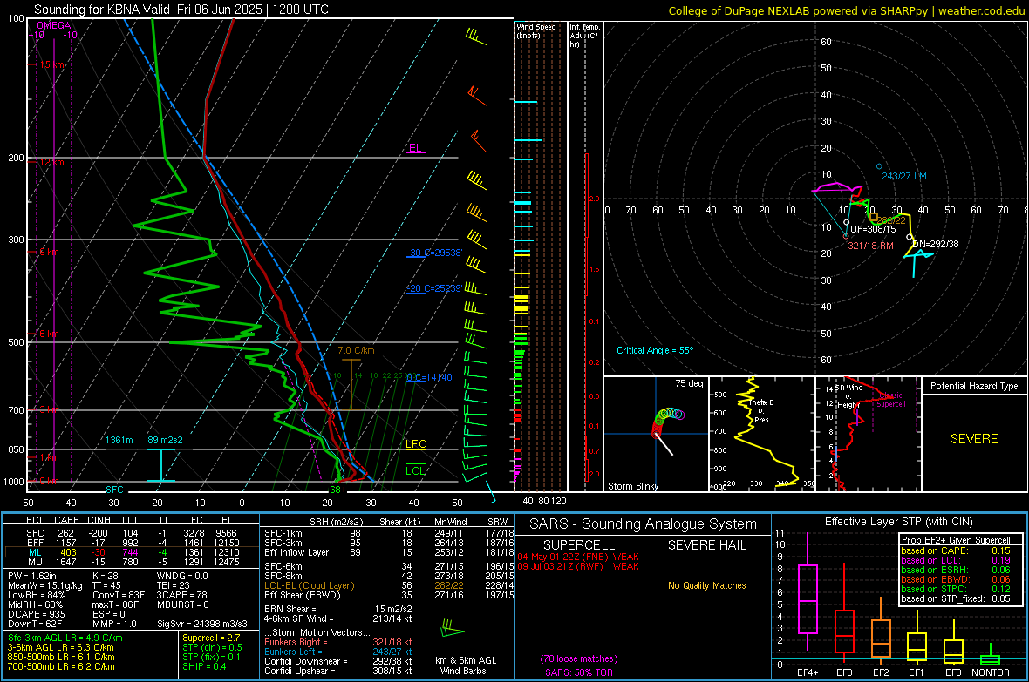Click the red 'Bunkers Right' storm motion
1029x682 pixels.
pos(338,643)
